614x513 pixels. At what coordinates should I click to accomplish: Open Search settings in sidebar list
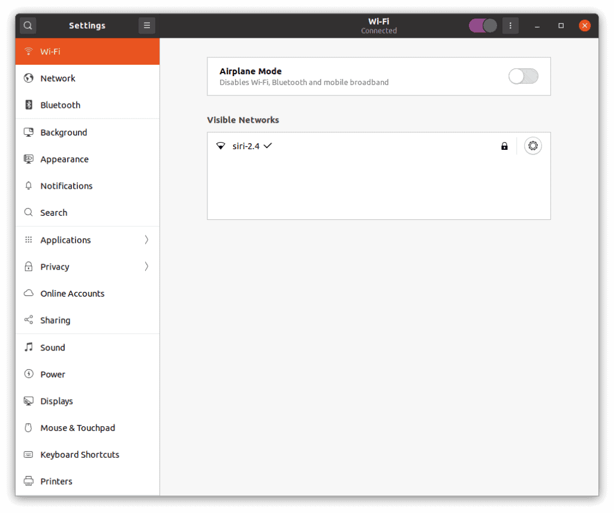point(88,213)
